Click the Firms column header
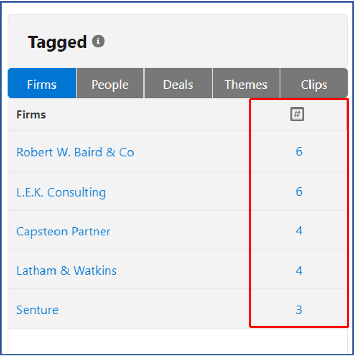The height and width of the screenshot is (356, 354). pyautogui.click(x=31, y=115)
